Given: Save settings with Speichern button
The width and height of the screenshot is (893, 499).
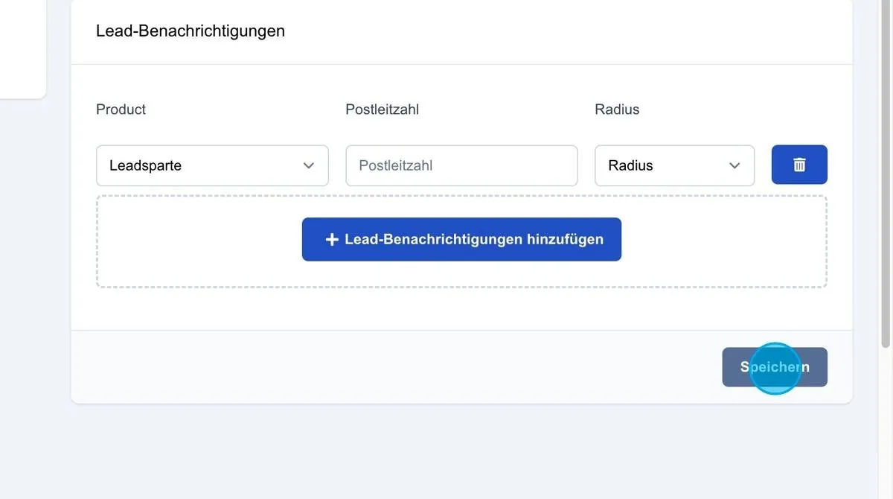Looking at the screenshot, I should click(x=775, y=367).
